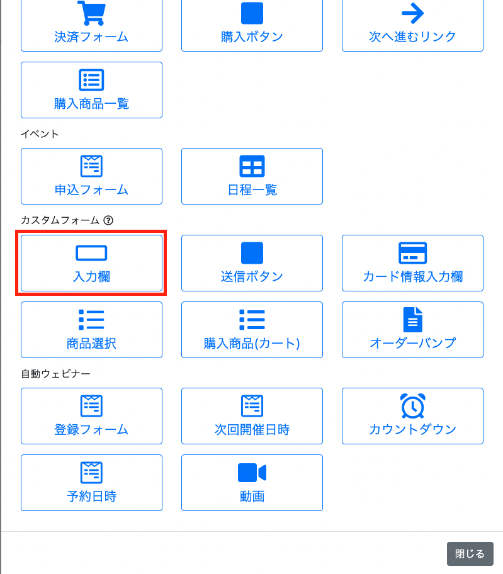The image size is (503, 574).
Task: Choose the 商品選択 list element
Action: click(x=91, y=330)
